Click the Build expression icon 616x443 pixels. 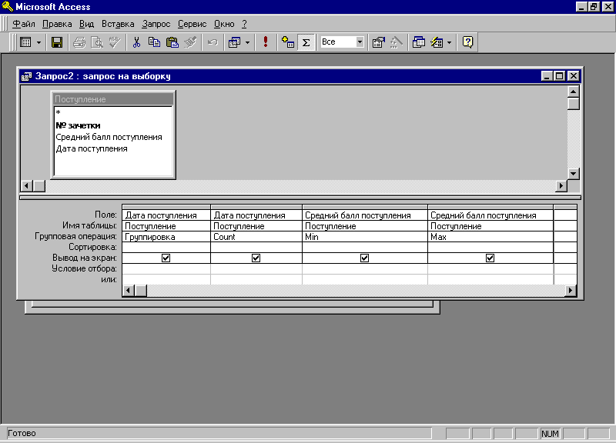click(x=397, y=42)
